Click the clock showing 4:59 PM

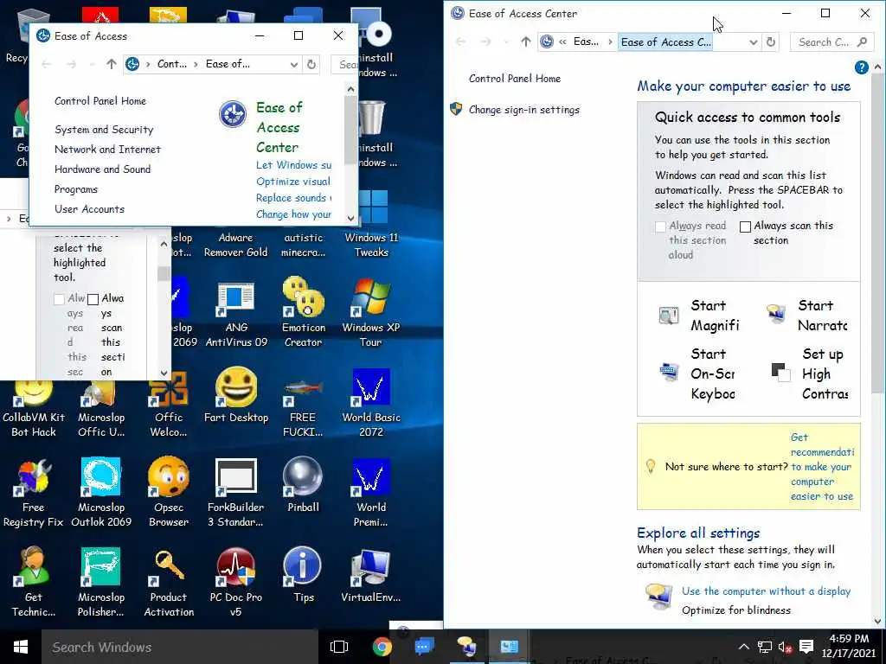pos(849,639)
